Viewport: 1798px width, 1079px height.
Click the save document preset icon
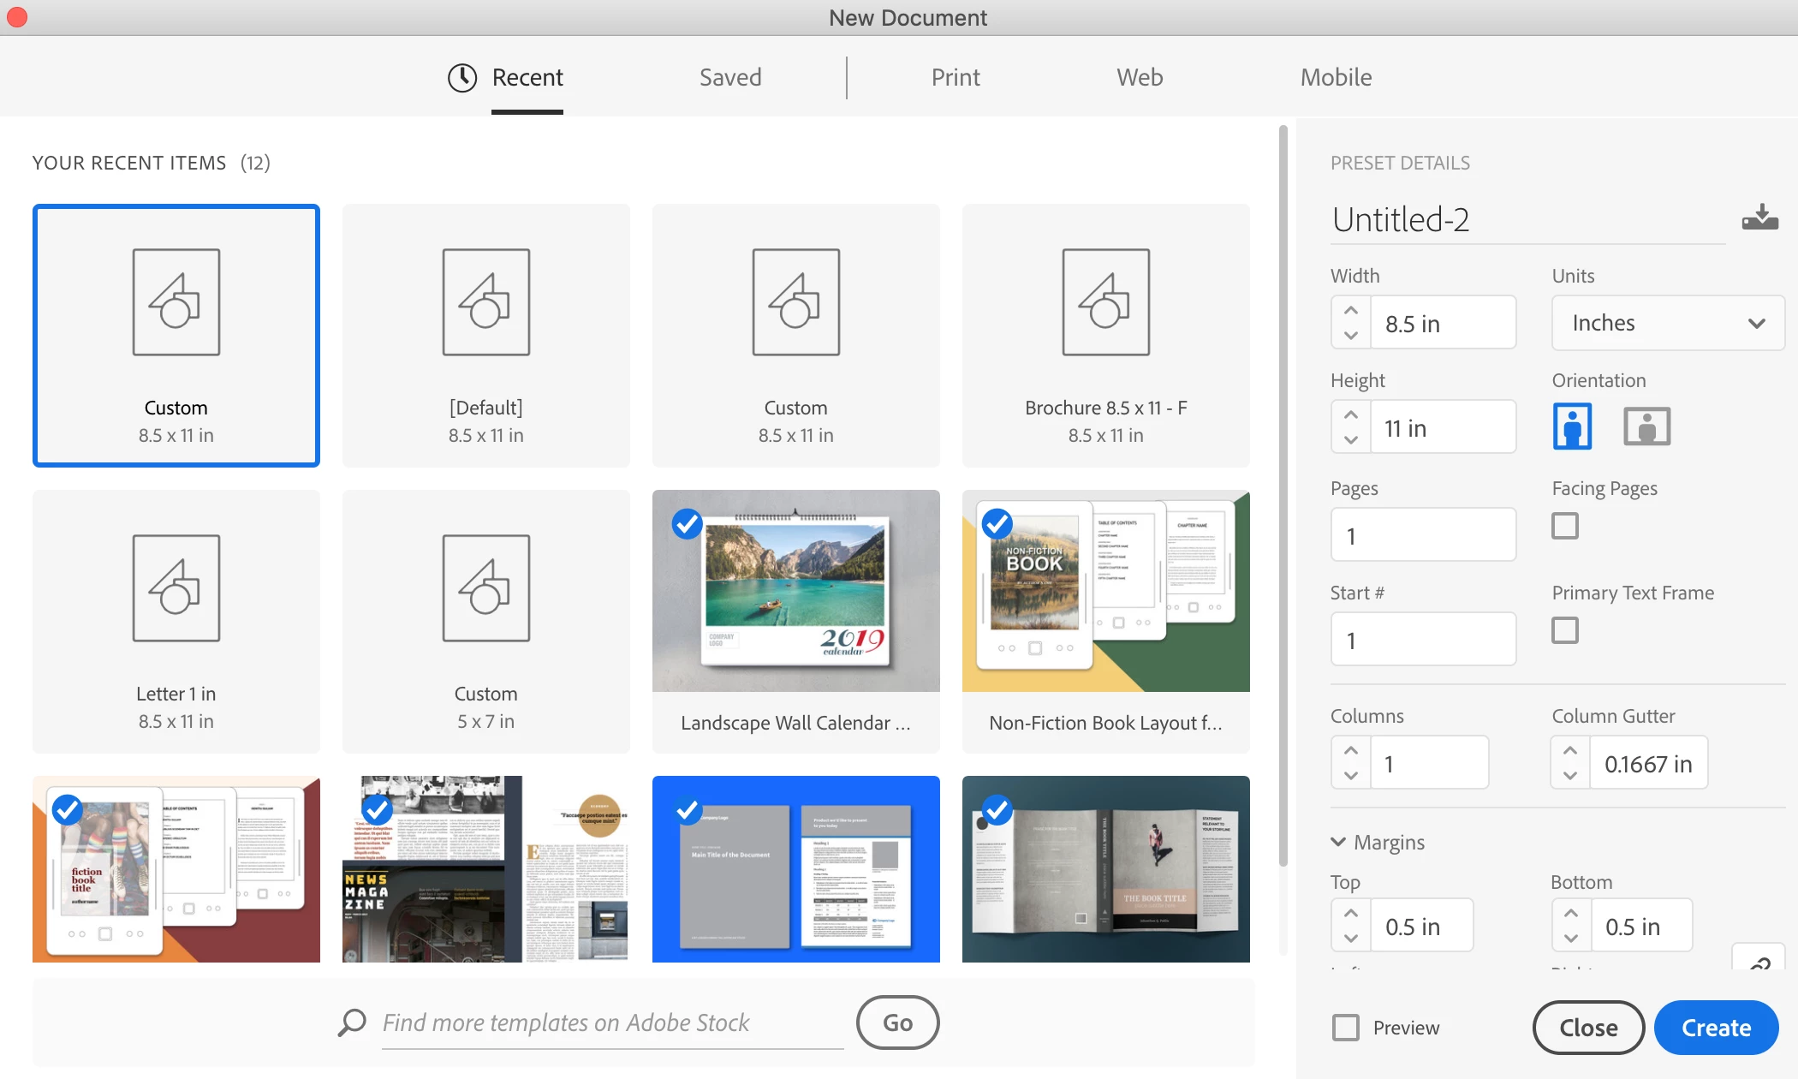coord(1759,218)
